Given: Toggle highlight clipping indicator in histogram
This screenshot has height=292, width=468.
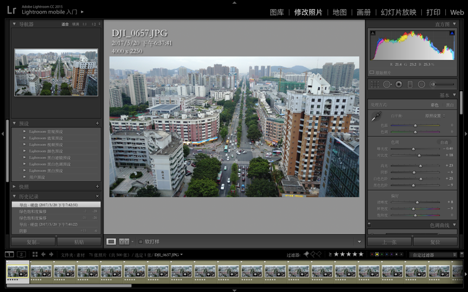Looking at the screenshot, I should coord(452,34).
